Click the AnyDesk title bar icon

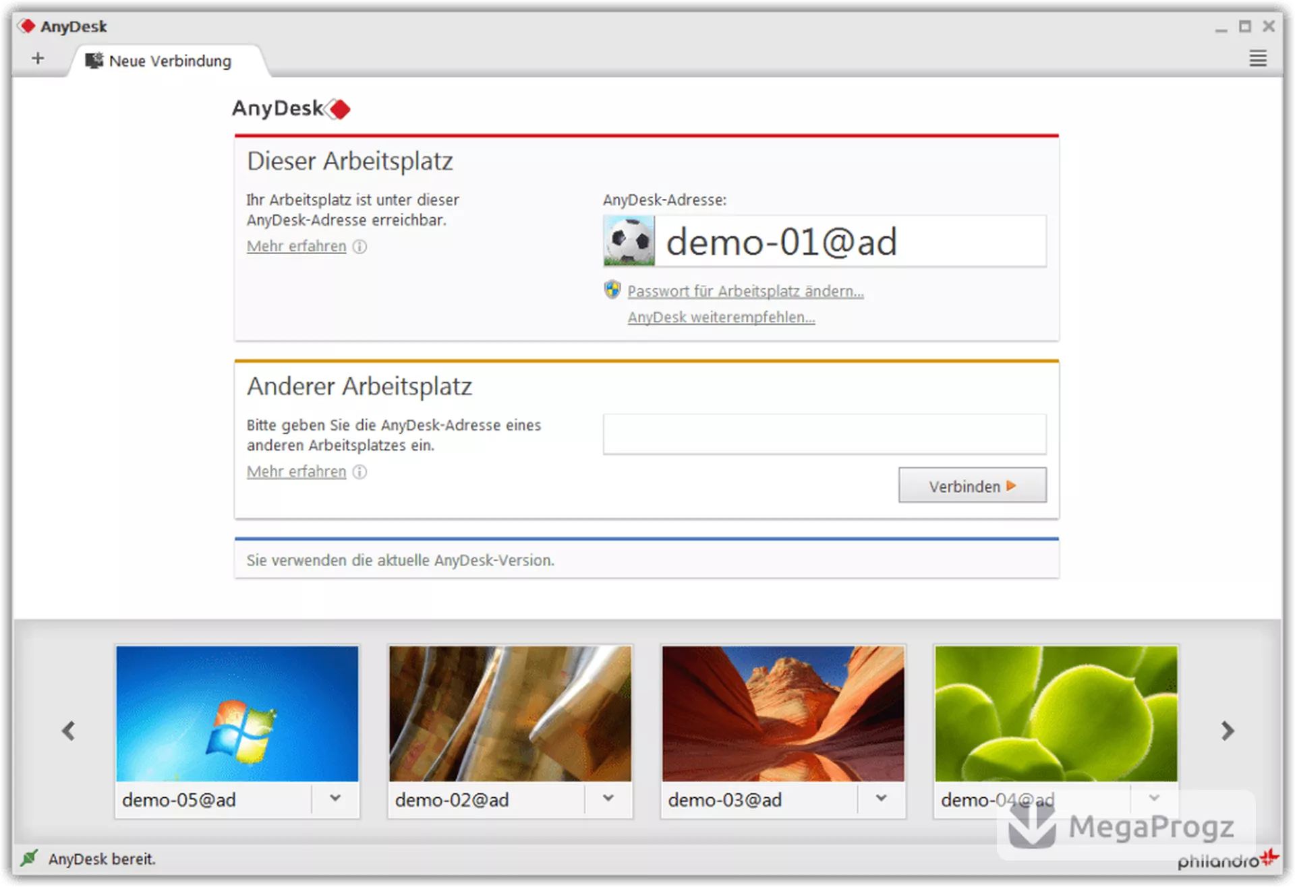pos(27,26)
